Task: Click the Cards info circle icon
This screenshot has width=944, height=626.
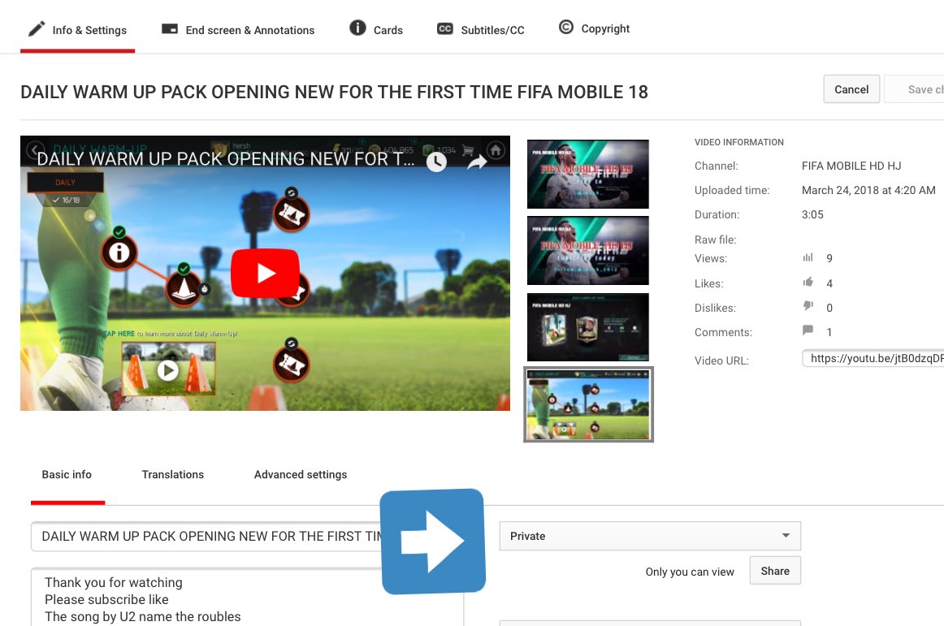Action: [x=357, y=28]
